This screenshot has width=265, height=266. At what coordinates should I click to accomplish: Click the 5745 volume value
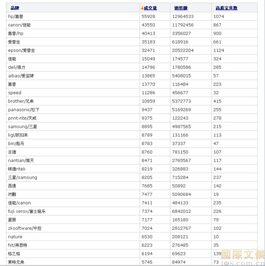(147, 262)
